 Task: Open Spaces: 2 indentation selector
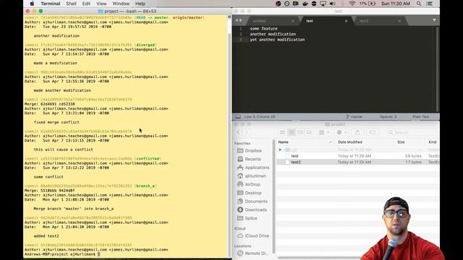388,117
